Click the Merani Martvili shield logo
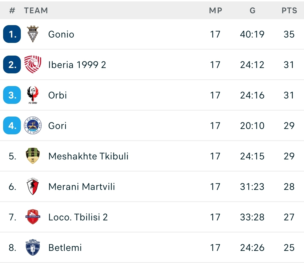This screenshot has height=263, width=304. click(33, 187)
